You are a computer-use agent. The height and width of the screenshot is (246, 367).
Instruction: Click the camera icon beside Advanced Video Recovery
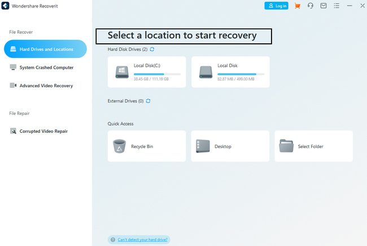[13, 86]
